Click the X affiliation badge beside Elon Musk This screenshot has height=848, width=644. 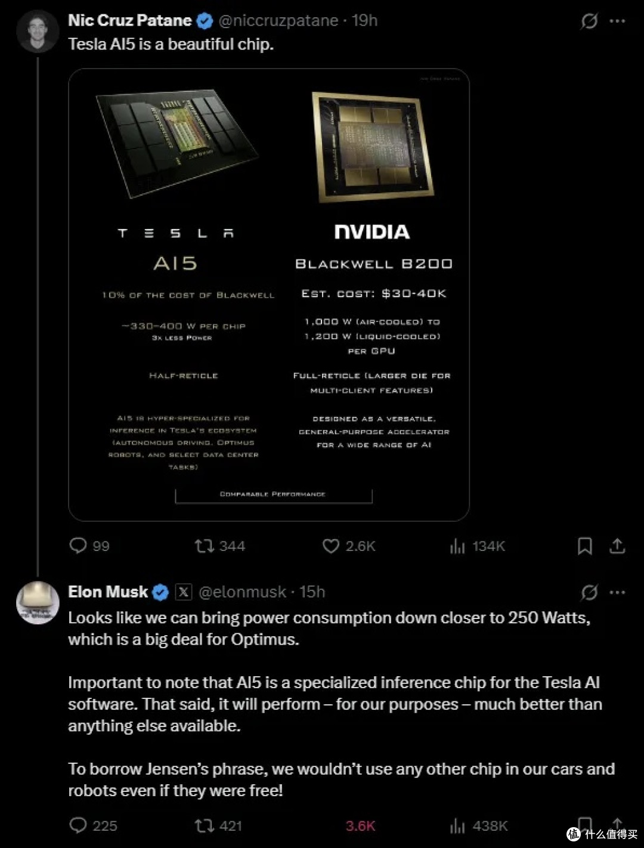coord(184,592)
